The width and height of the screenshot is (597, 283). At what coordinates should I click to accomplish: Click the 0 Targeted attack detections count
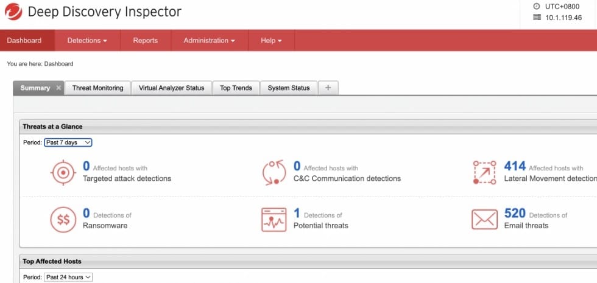click(x=87, y=166)
